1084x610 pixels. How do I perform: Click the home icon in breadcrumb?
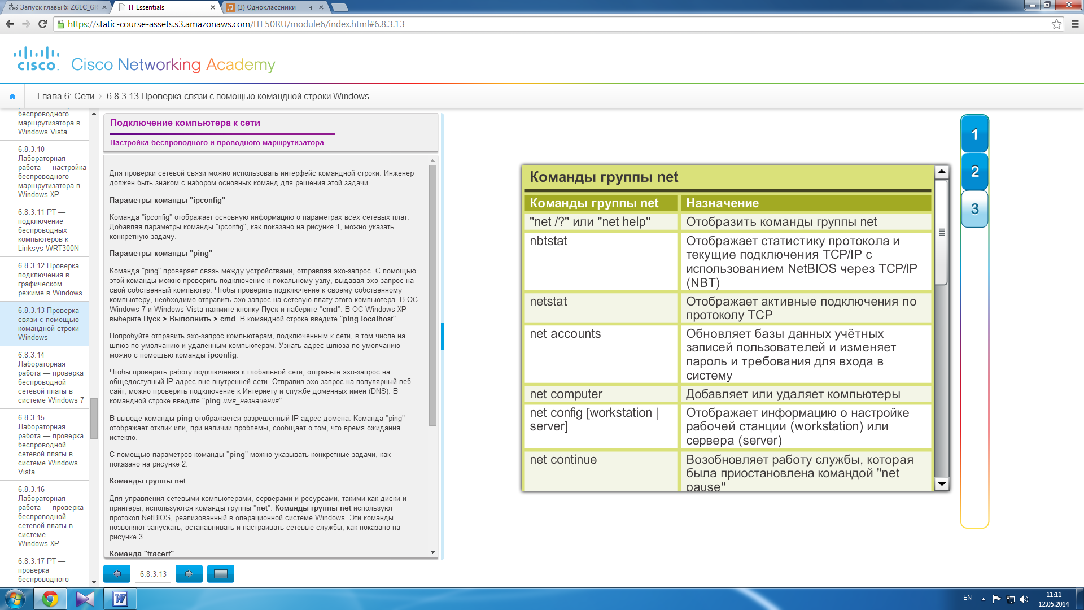[x=12, y=97]
